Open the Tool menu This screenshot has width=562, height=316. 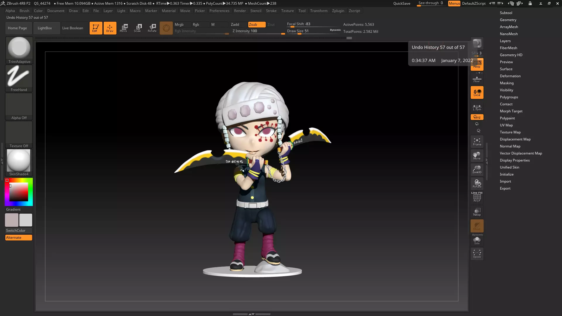[302, 11]
